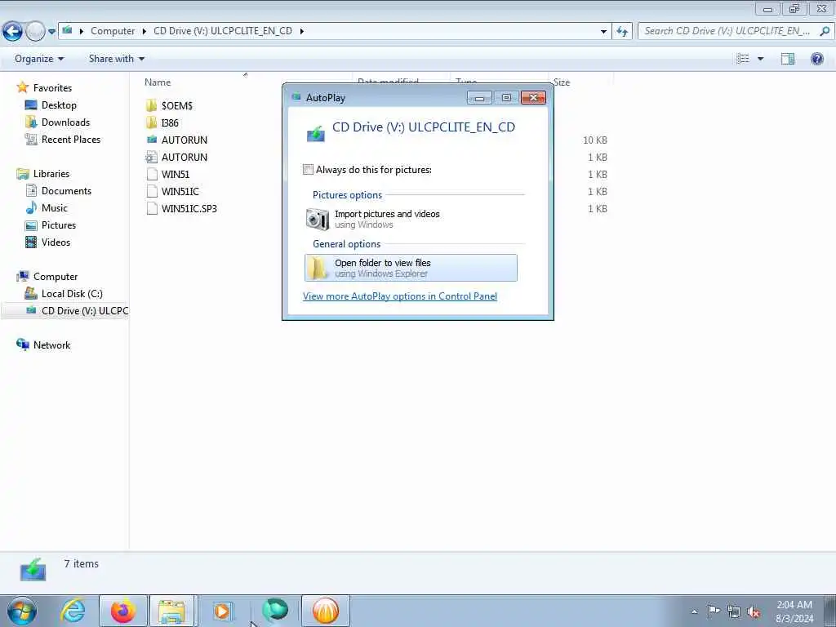Screen dimensions: 836x627
Task: Click Computer in the address breadcrumb
Action: 113,31
